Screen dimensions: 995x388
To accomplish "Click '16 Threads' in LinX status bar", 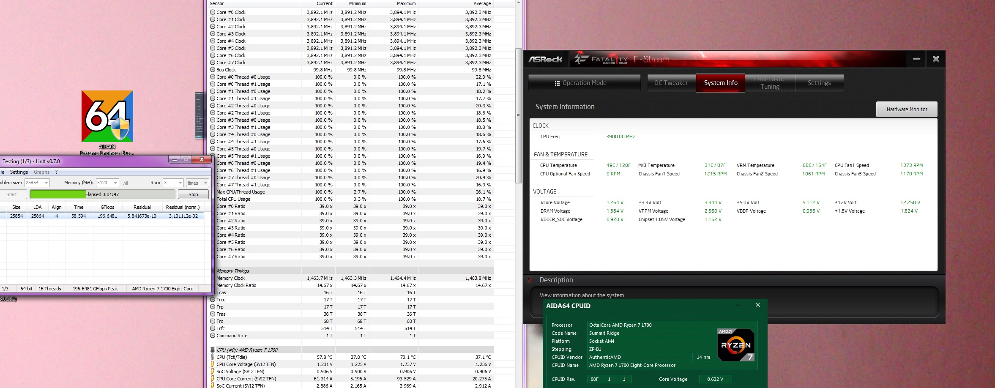I will (x=50, y=289).
